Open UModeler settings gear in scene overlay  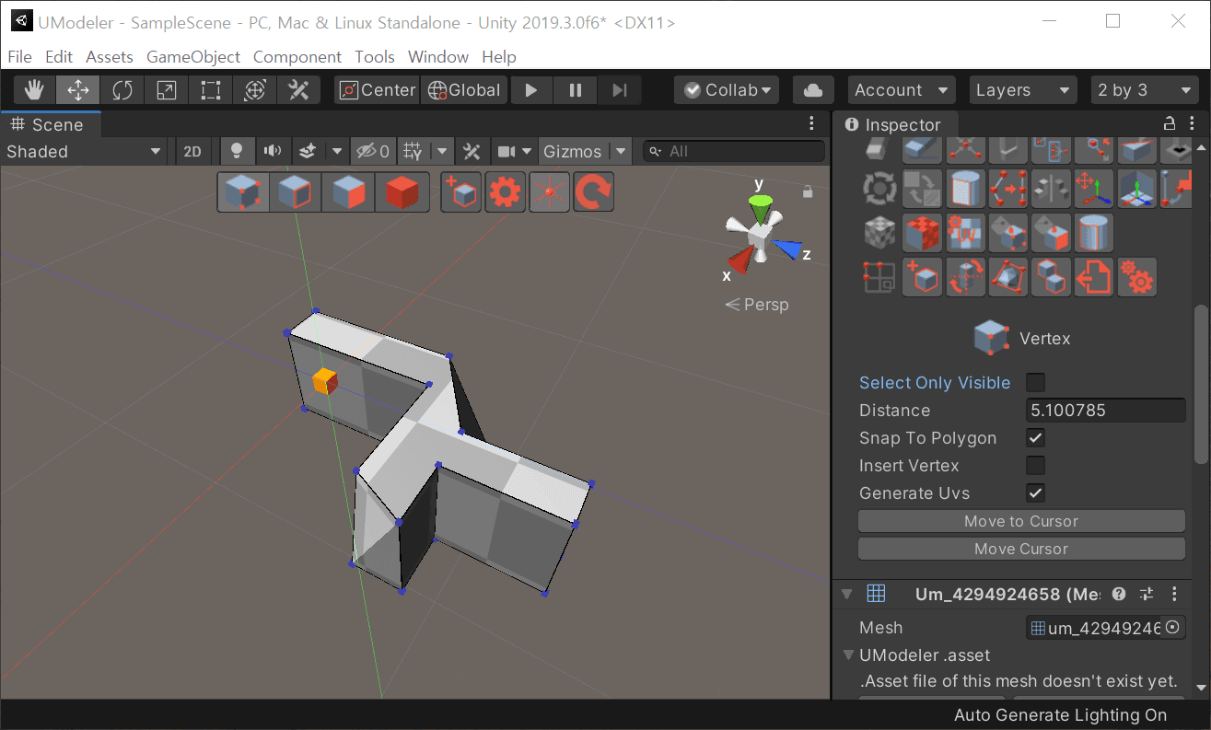(505, 192)
